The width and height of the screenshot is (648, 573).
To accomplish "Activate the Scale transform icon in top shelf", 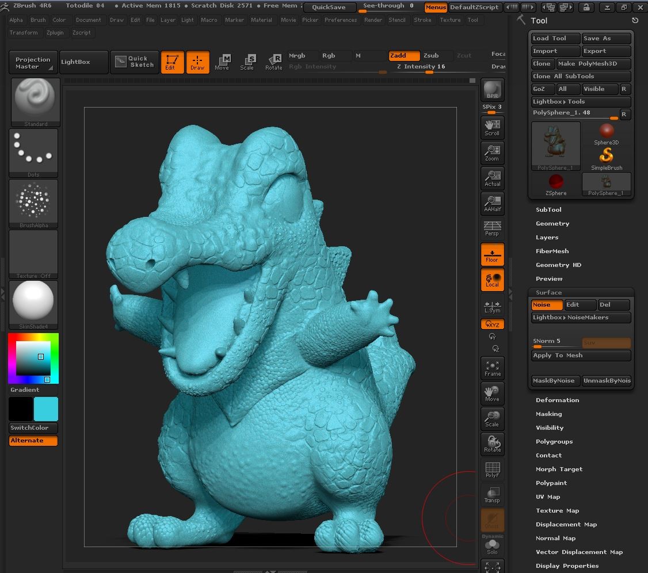I will click(247, 62).
